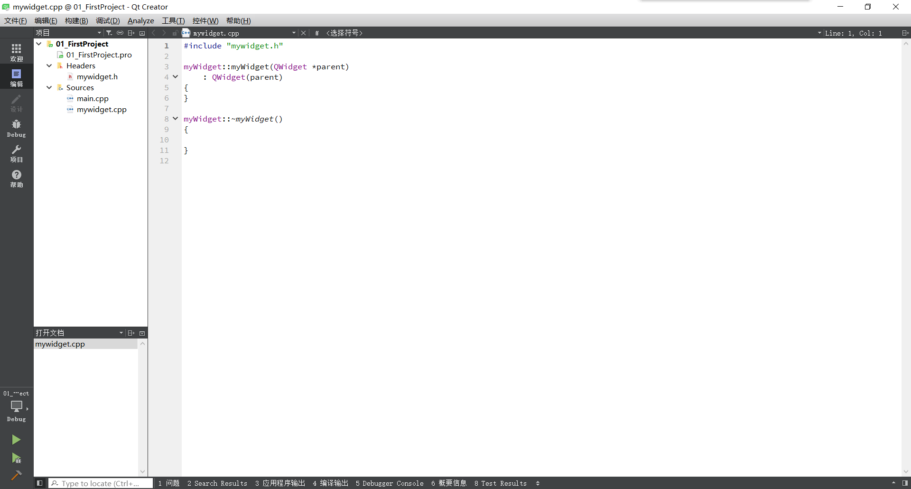
Task: Collapse the Headers folder
Action: pos(49,66)
